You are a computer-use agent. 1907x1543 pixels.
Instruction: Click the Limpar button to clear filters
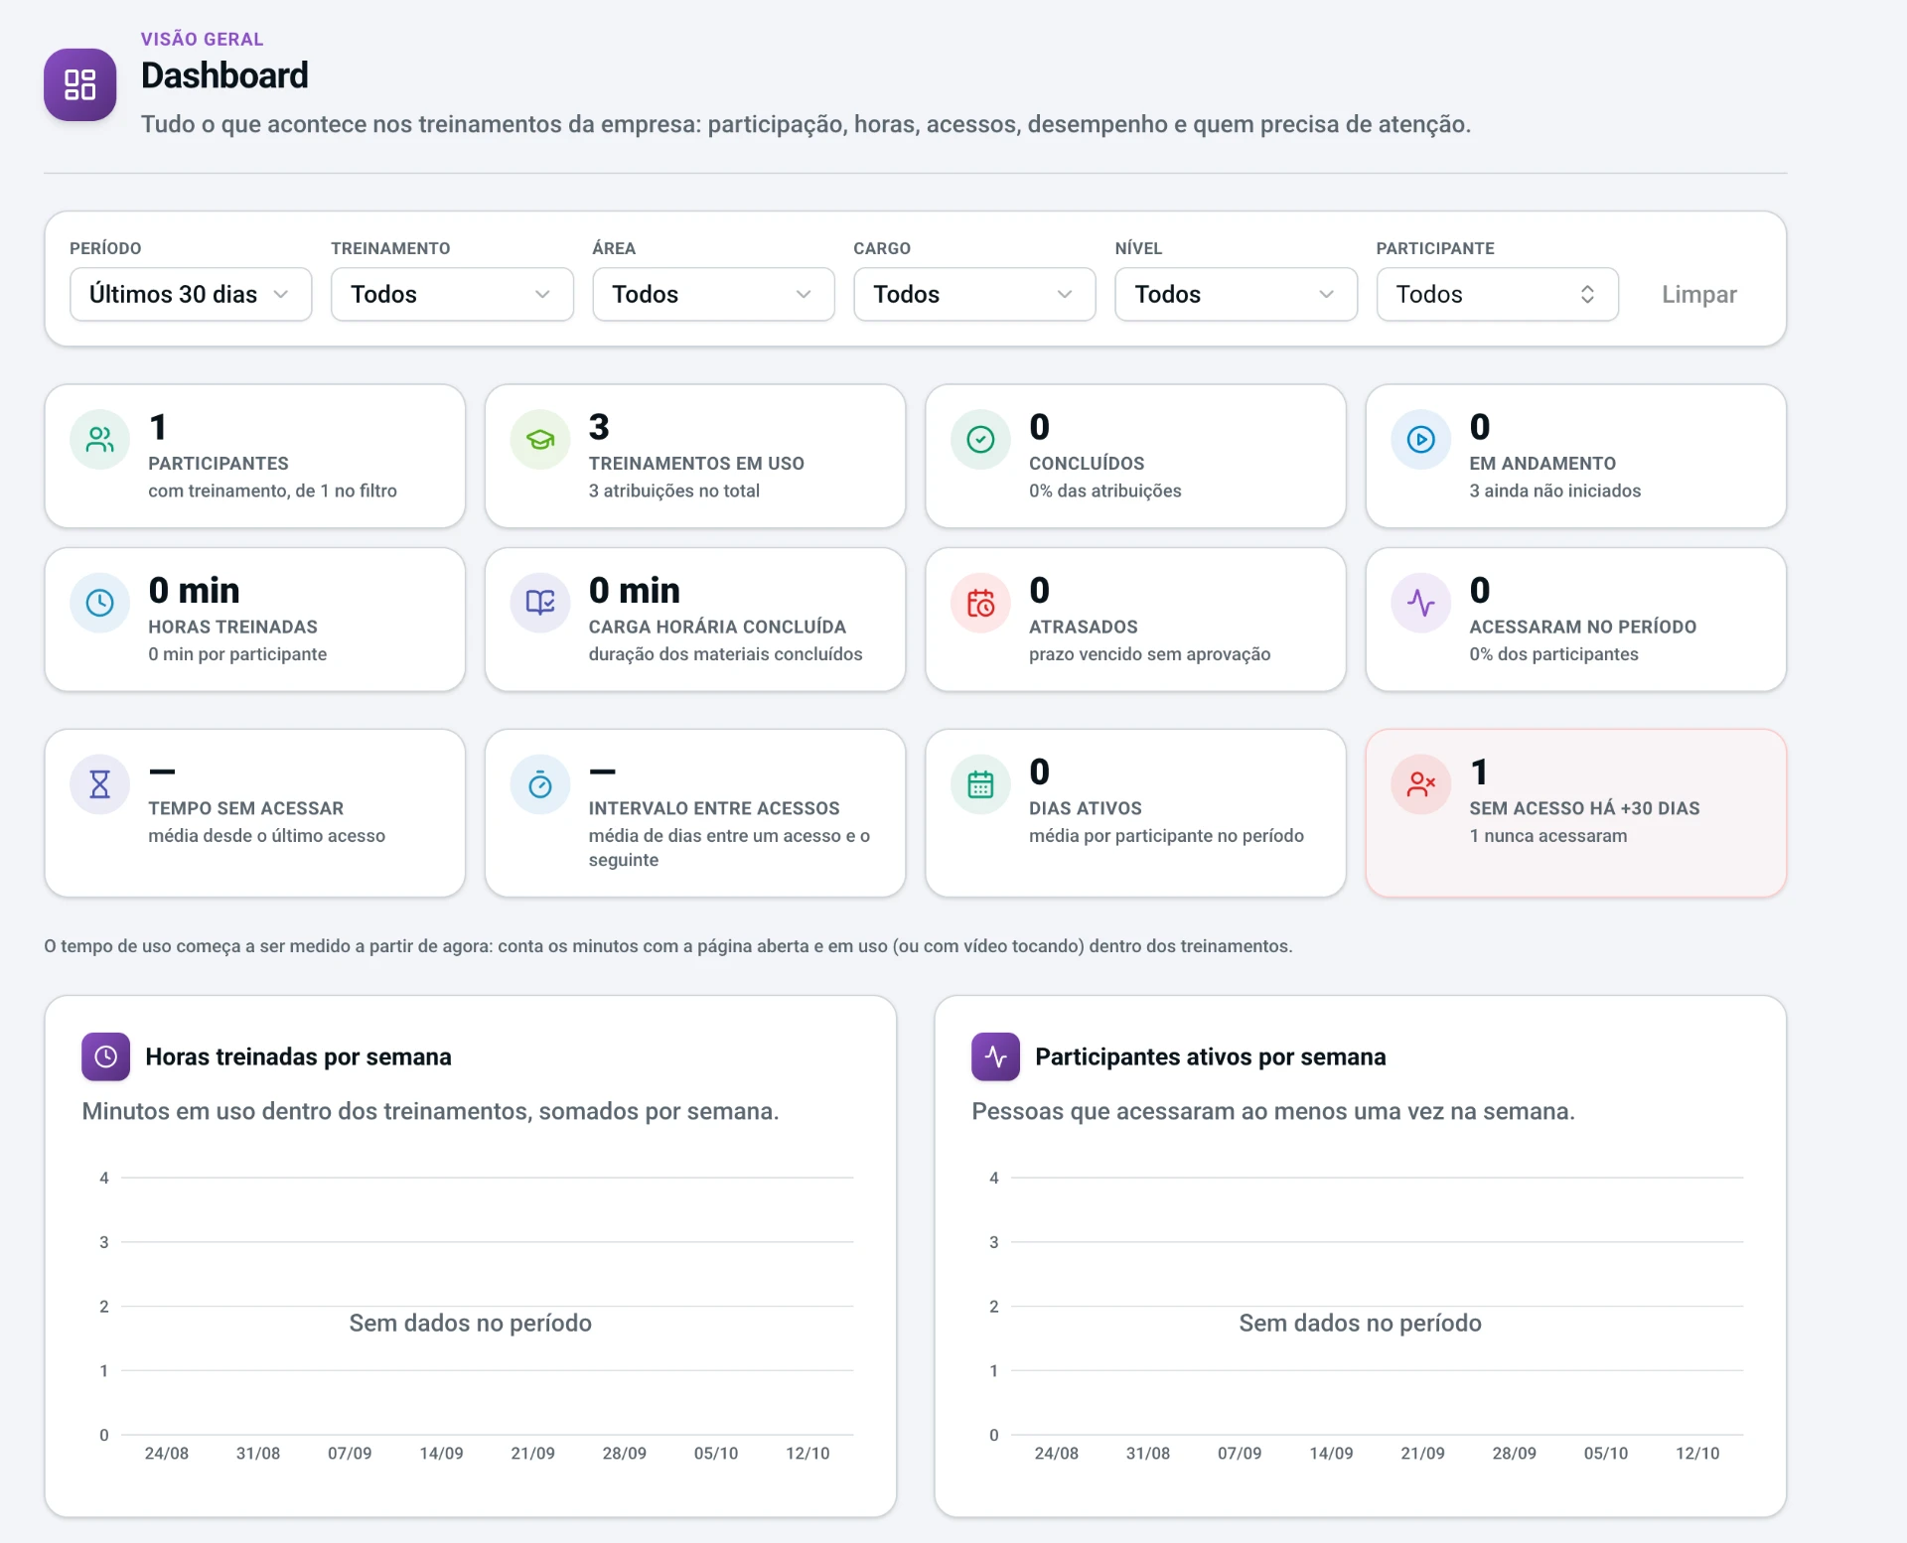click(1698, 294)
